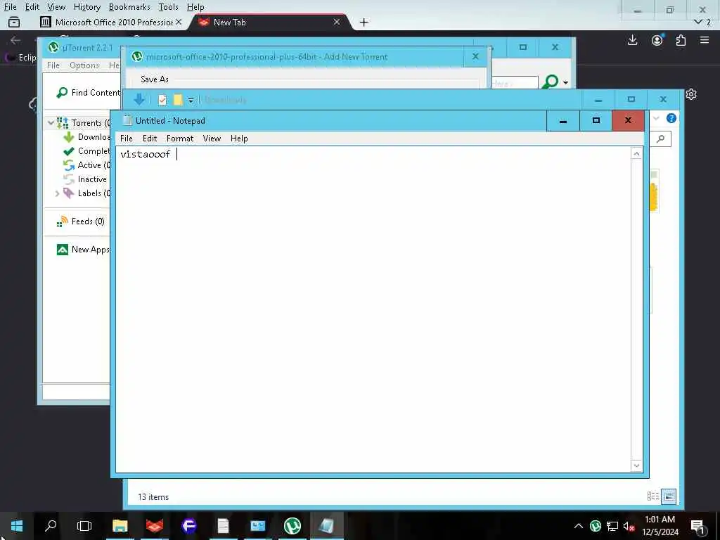Collapse the Explorer ribbon chevron
This screenshot has width=720, height=540.
tap(656, 118)
